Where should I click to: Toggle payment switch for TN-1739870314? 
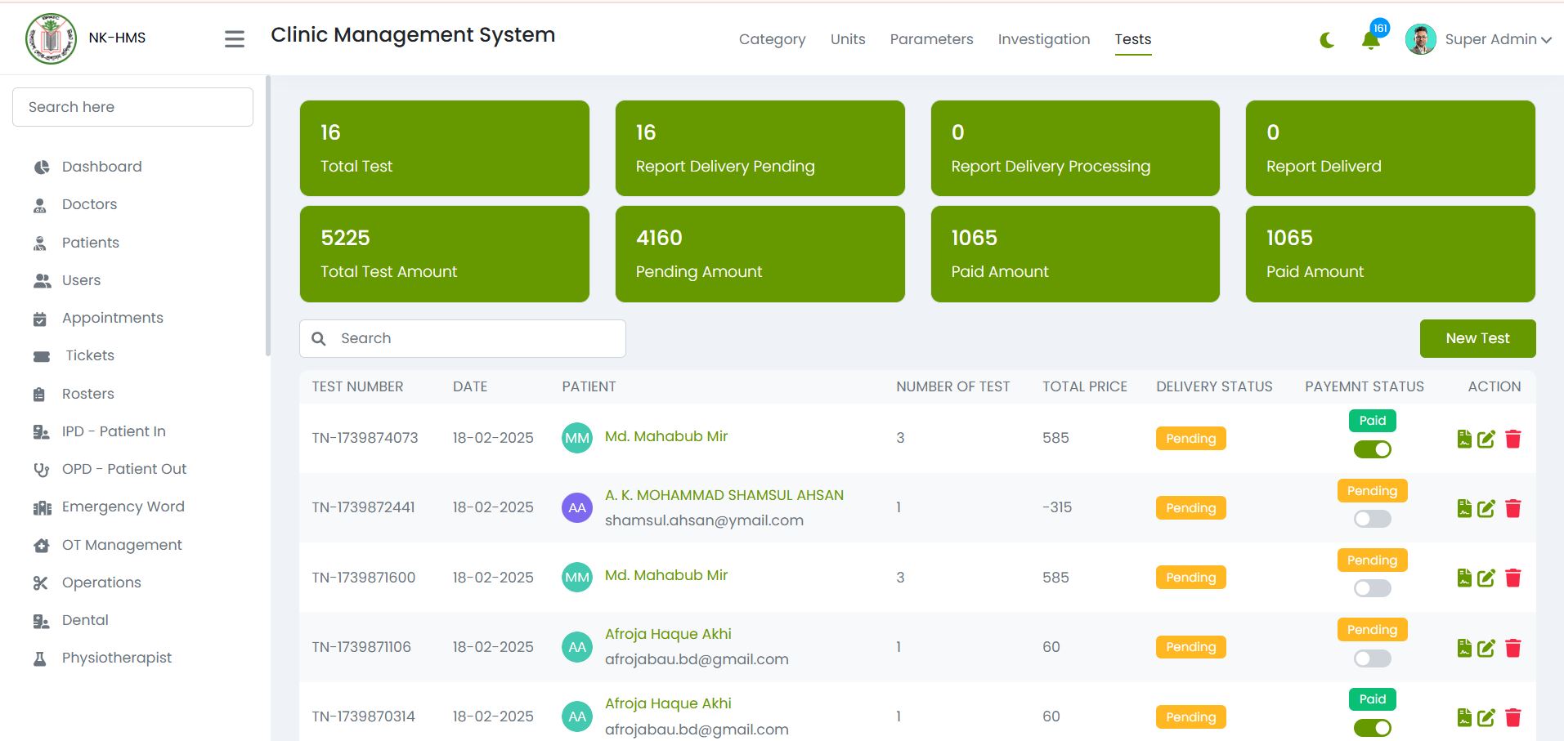[1372, 728]
